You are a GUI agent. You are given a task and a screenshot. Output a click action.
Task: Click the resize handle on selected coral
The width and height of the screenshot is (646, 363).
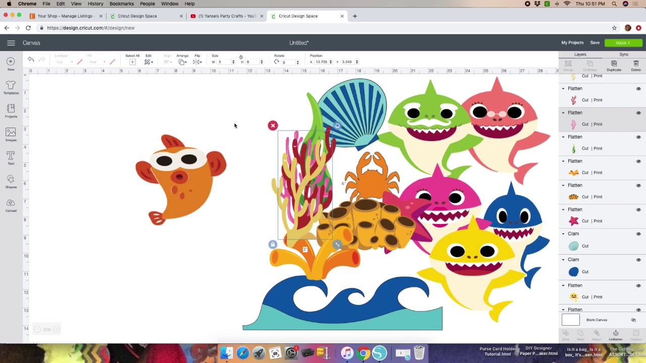(x=337, y=245)
